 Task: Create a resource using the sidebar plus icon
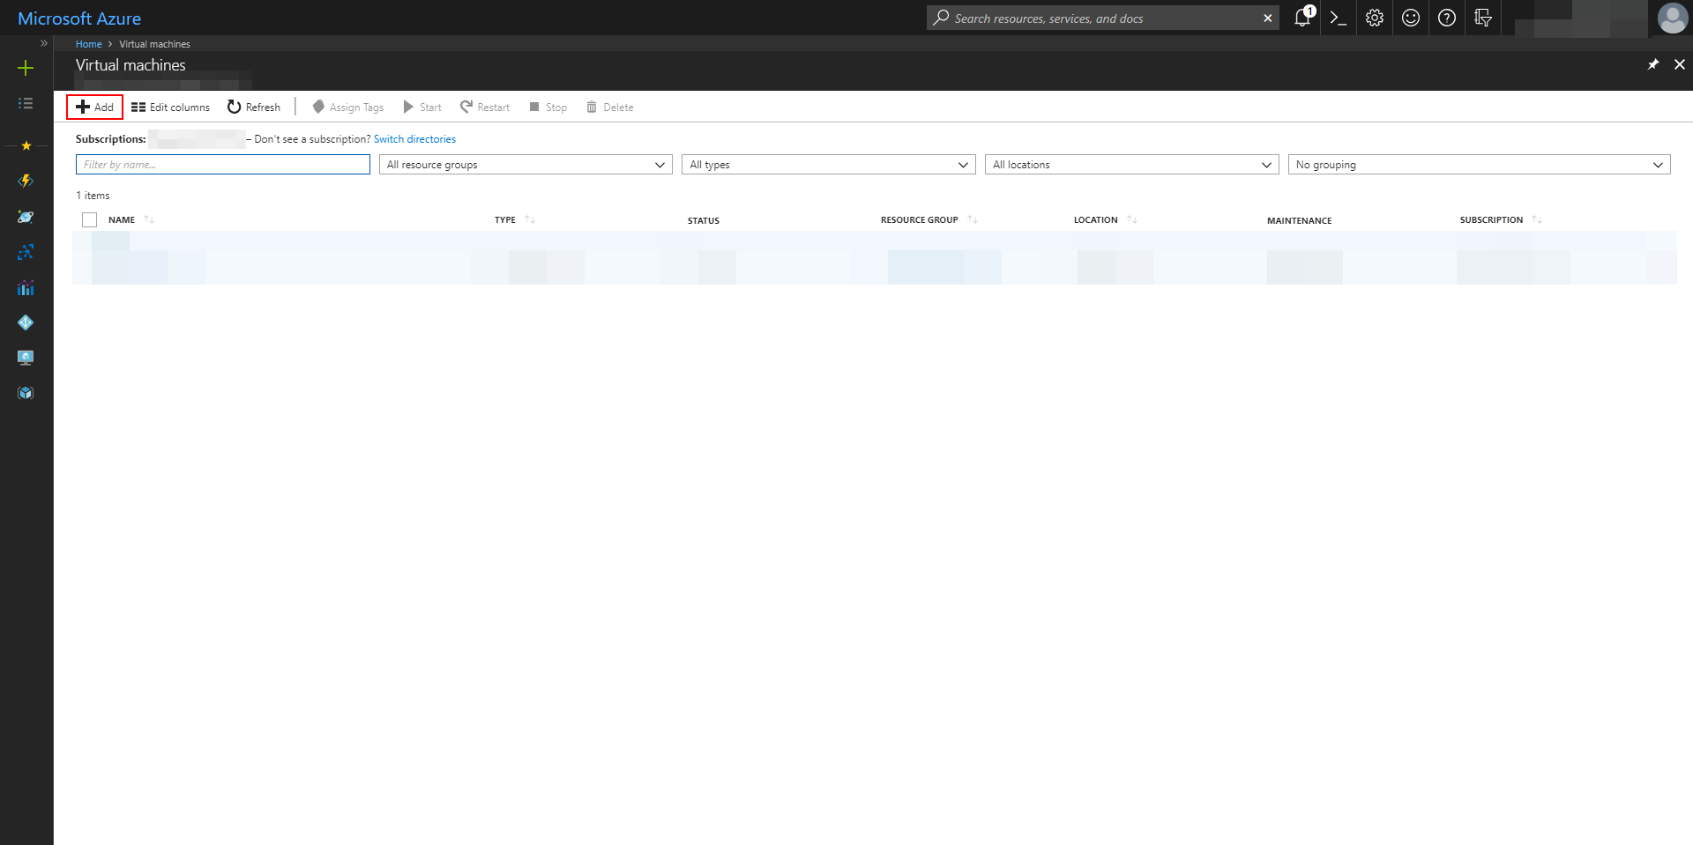pyautogui.click(x=26, y=67)
